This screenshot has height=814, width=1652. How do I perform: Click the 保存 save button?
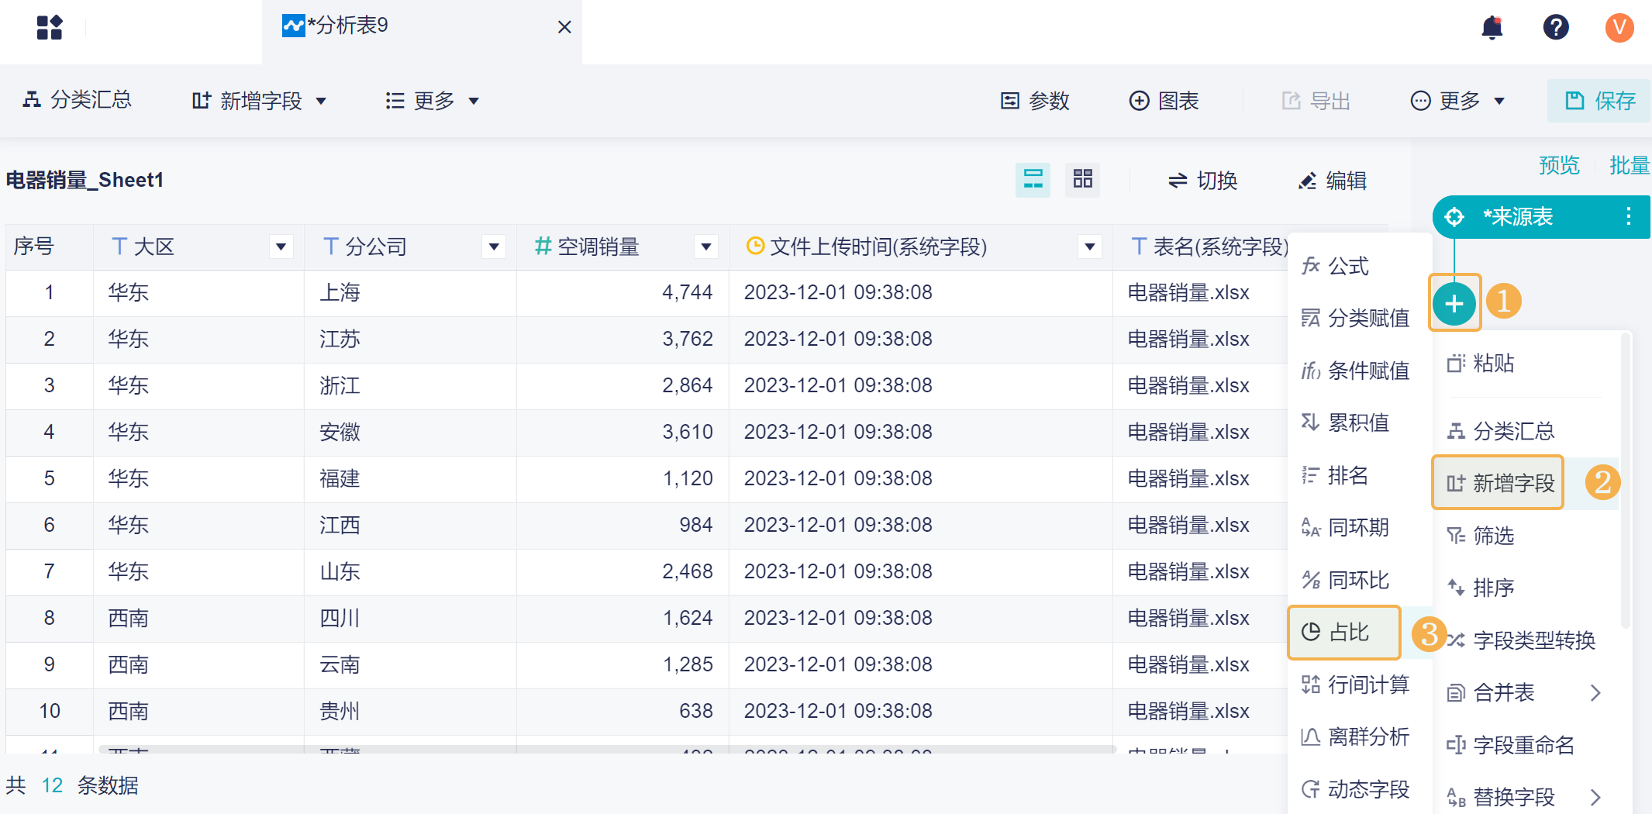coord(1600,100)
